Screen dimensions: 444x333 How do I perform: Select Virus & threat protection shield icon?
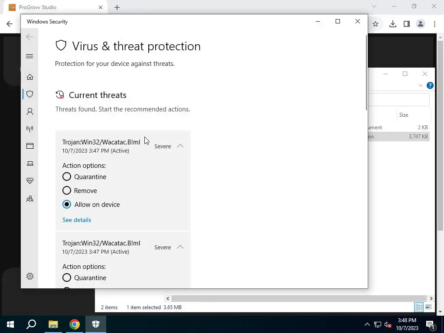tap(30, 94)
